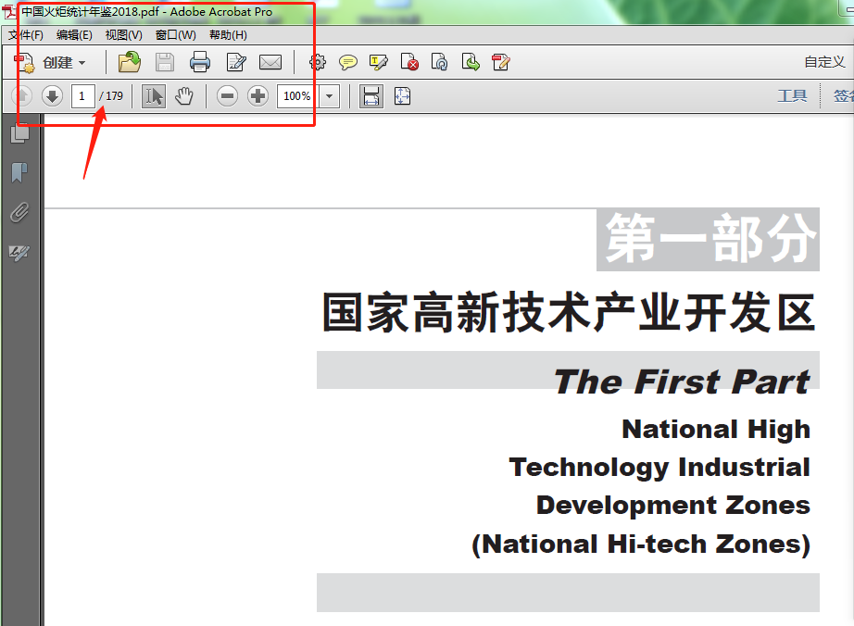Click the export page icon with green arrow

471,61
